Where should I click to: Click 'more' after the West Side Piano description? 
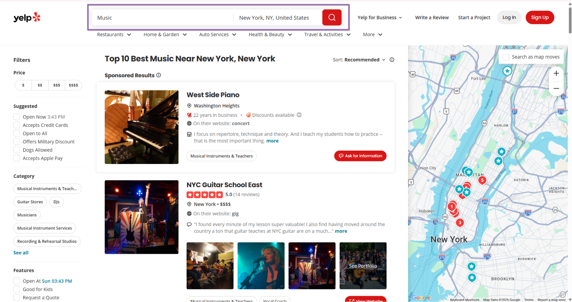(272, 141)
